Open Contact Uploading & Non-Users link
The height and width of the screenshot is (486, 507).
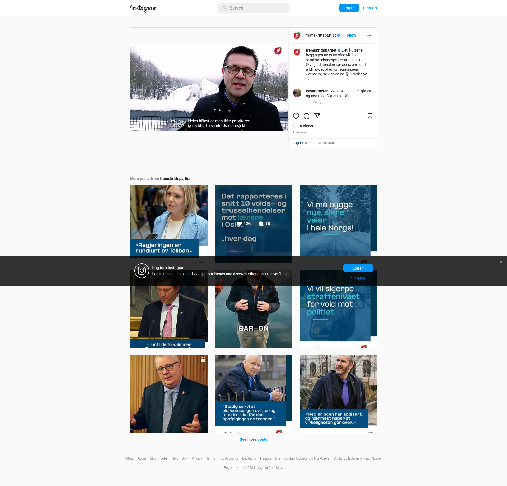[307, 458]
